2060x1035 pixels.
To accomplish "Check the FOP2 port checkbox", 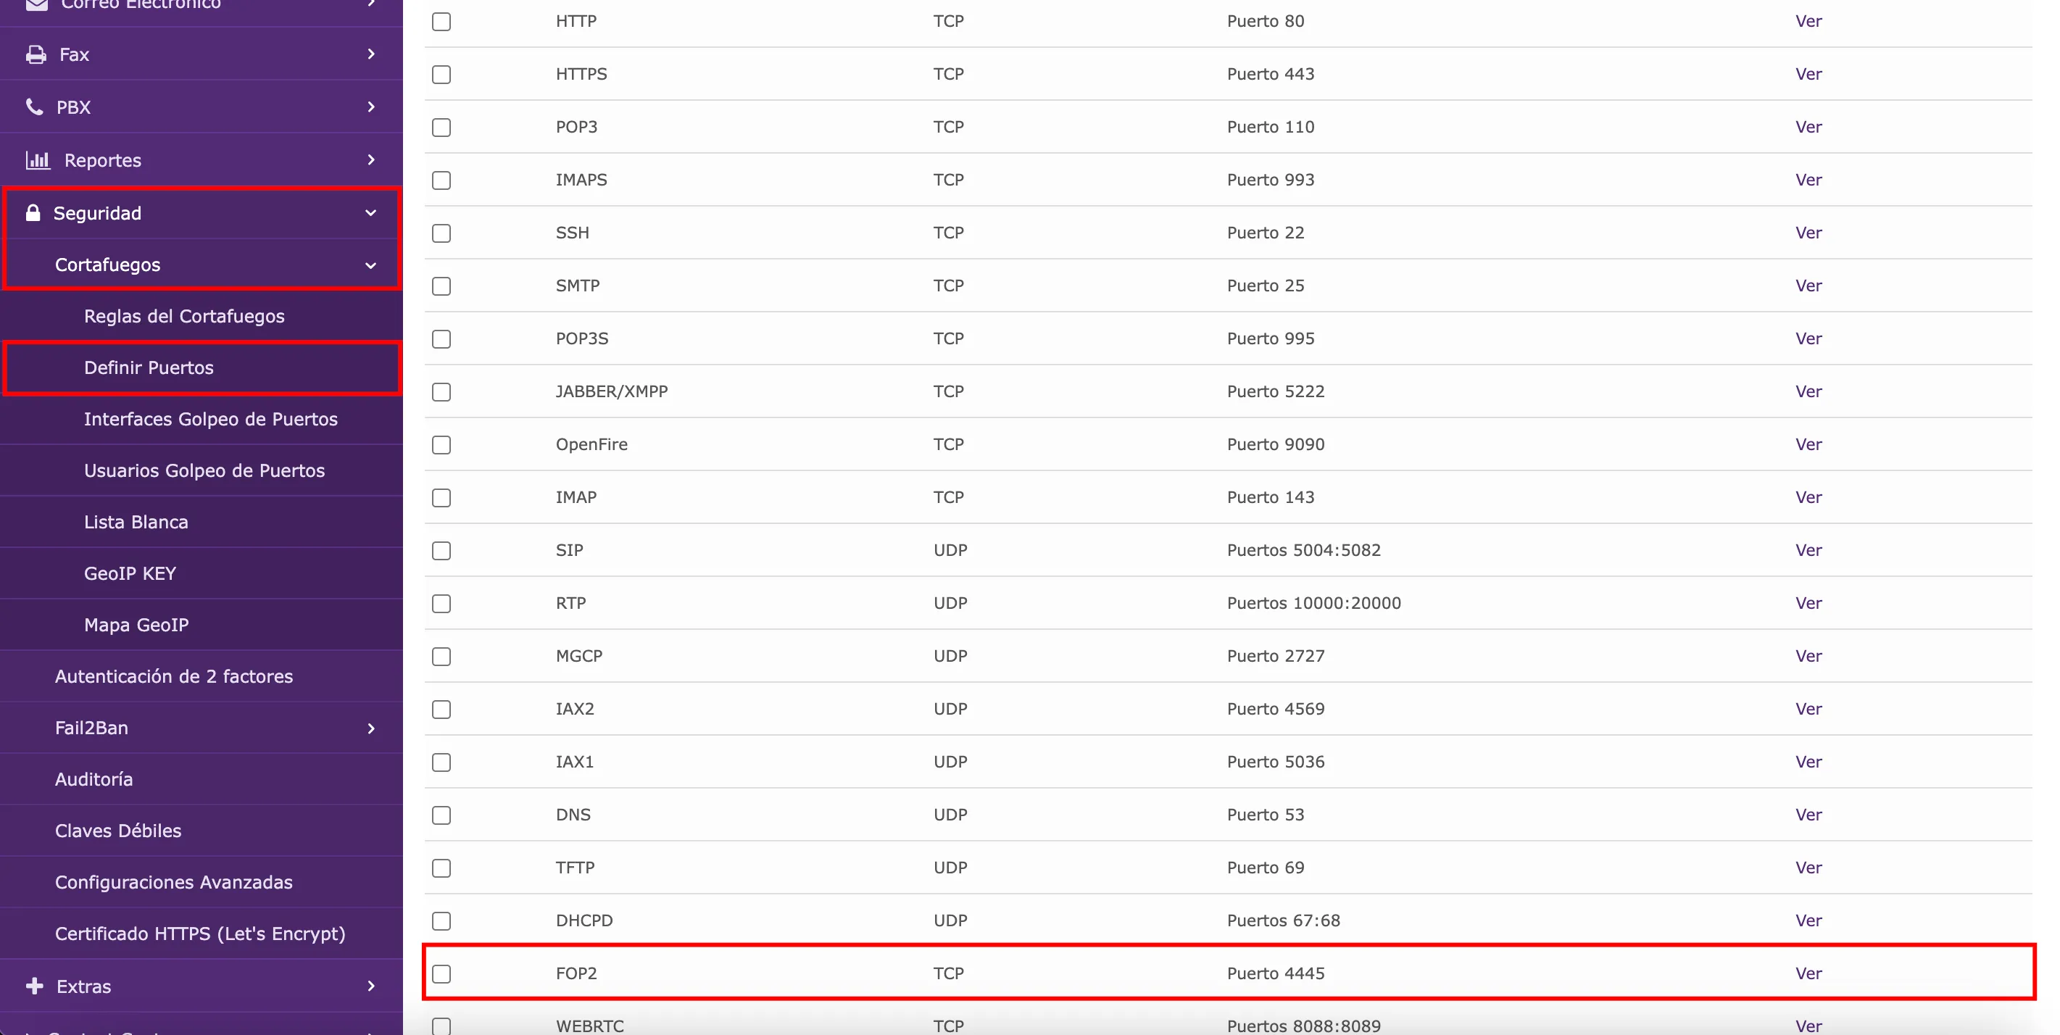I will (x=441, y=973).
